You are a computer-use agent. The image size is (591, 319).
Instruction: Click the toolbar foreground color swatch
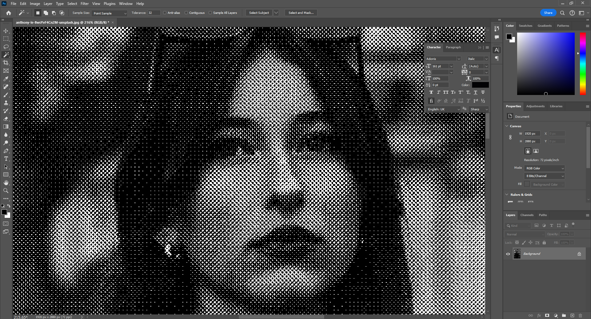[4, 212]
